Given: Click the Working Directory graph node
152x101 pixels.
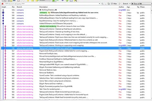Looking at the screenshot, I should tap(3, 10).
